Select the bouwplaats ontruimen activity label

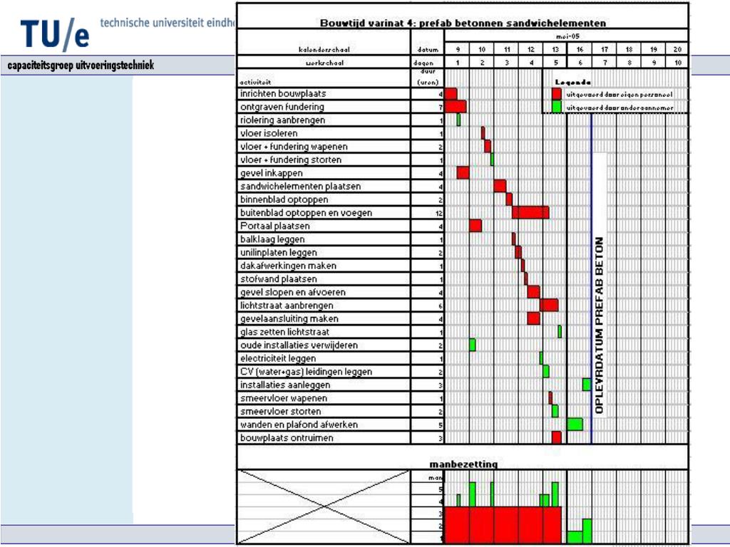[x=287, y=438]
